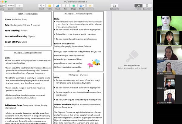Click heading 'IPC Topic 1 - Flowers and plants'

point(78,14)
